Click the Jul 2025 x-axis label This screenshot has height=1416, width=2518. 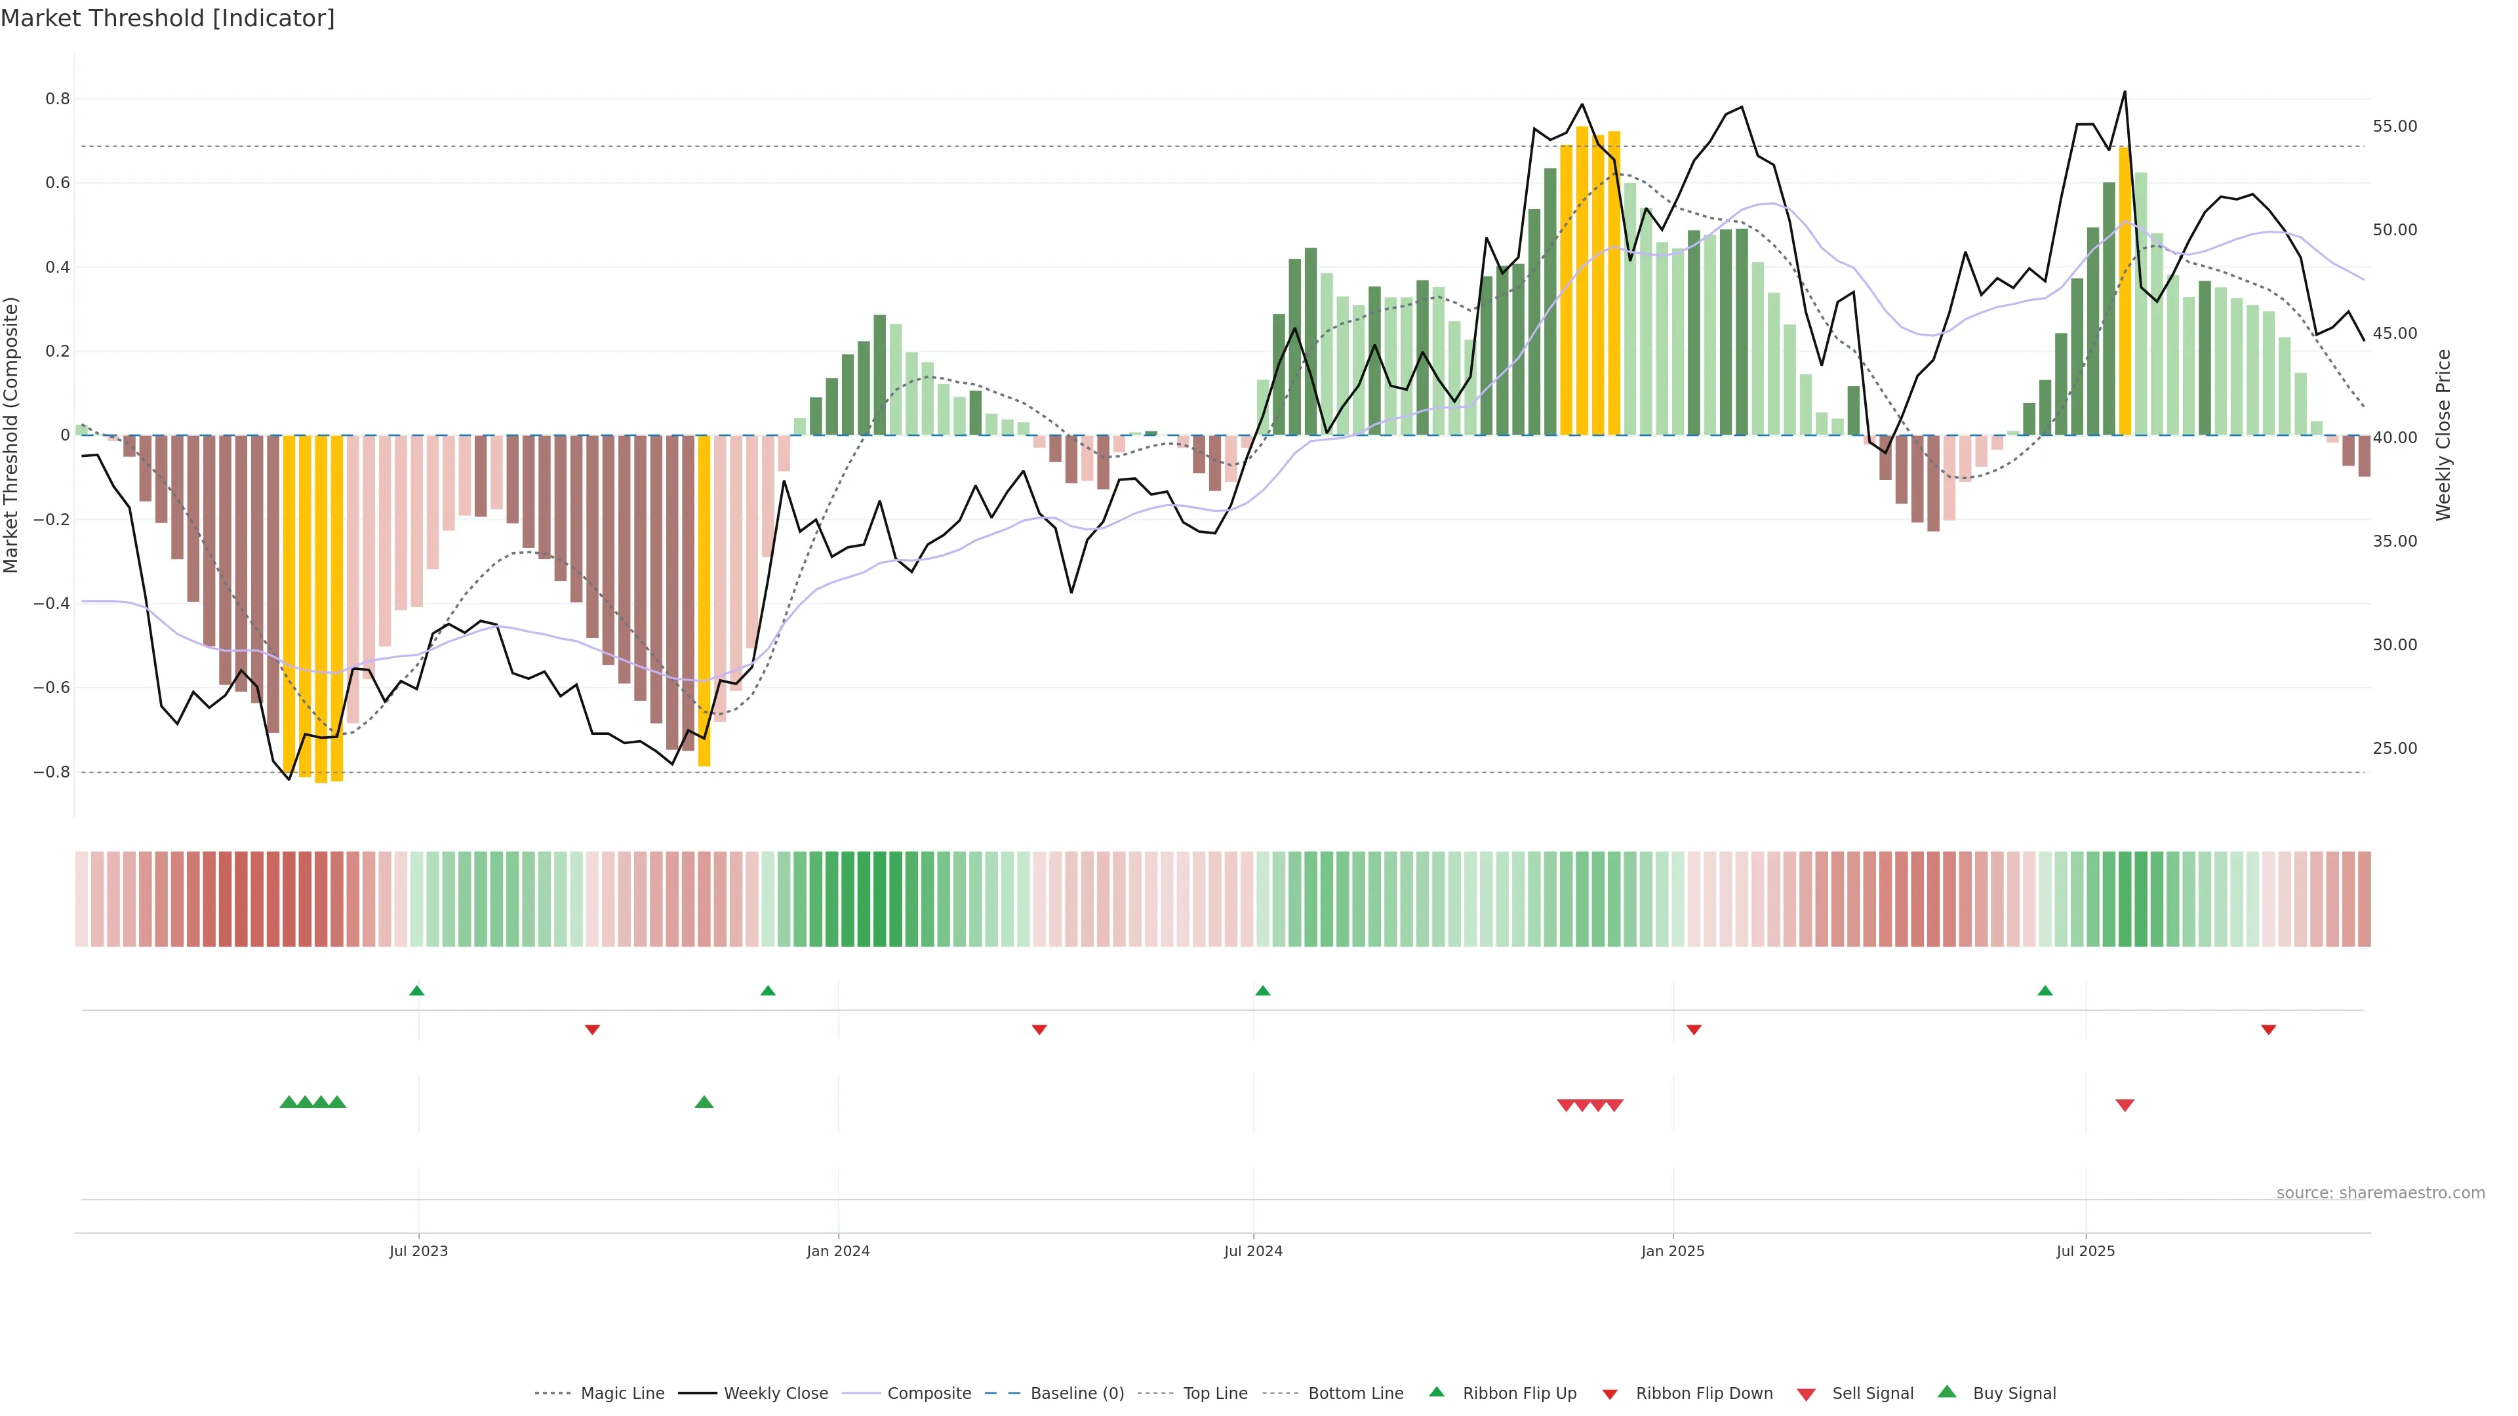(x=2085, y=1251)
